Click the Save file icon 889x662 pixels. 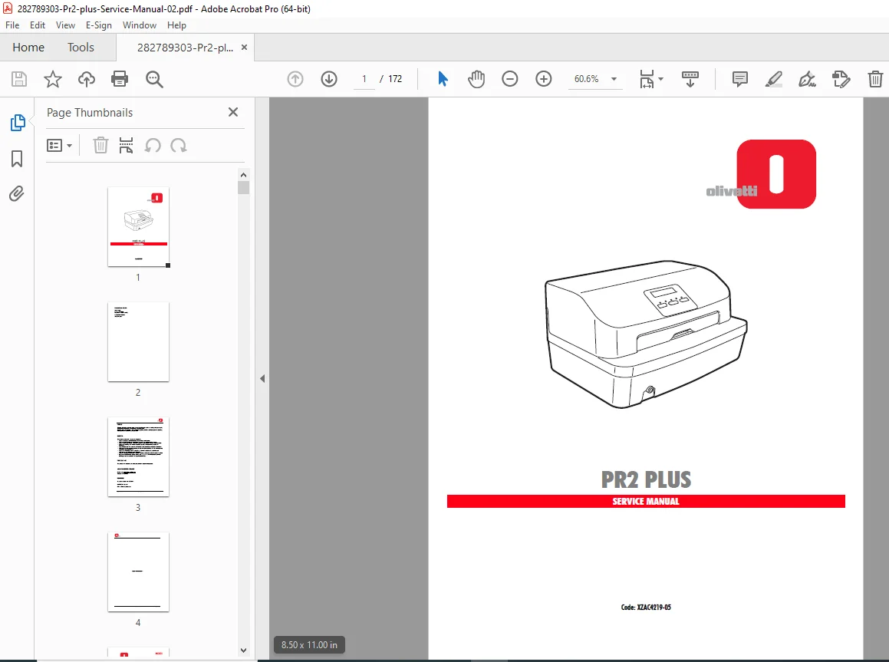pos(19,79)
